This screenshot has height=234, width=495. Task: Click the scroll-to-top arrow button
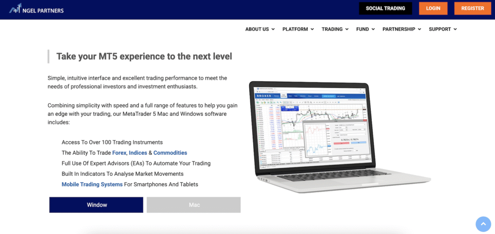(483, 224)
